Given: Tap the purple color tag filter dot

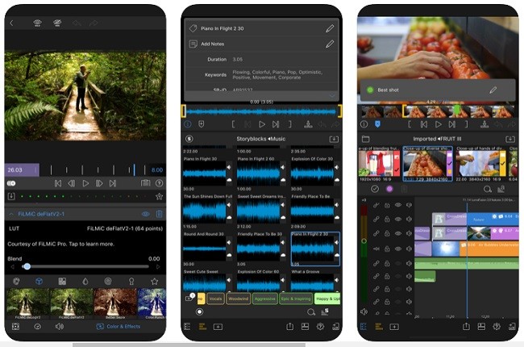Looking at the screenshot, I should point(389,189).
